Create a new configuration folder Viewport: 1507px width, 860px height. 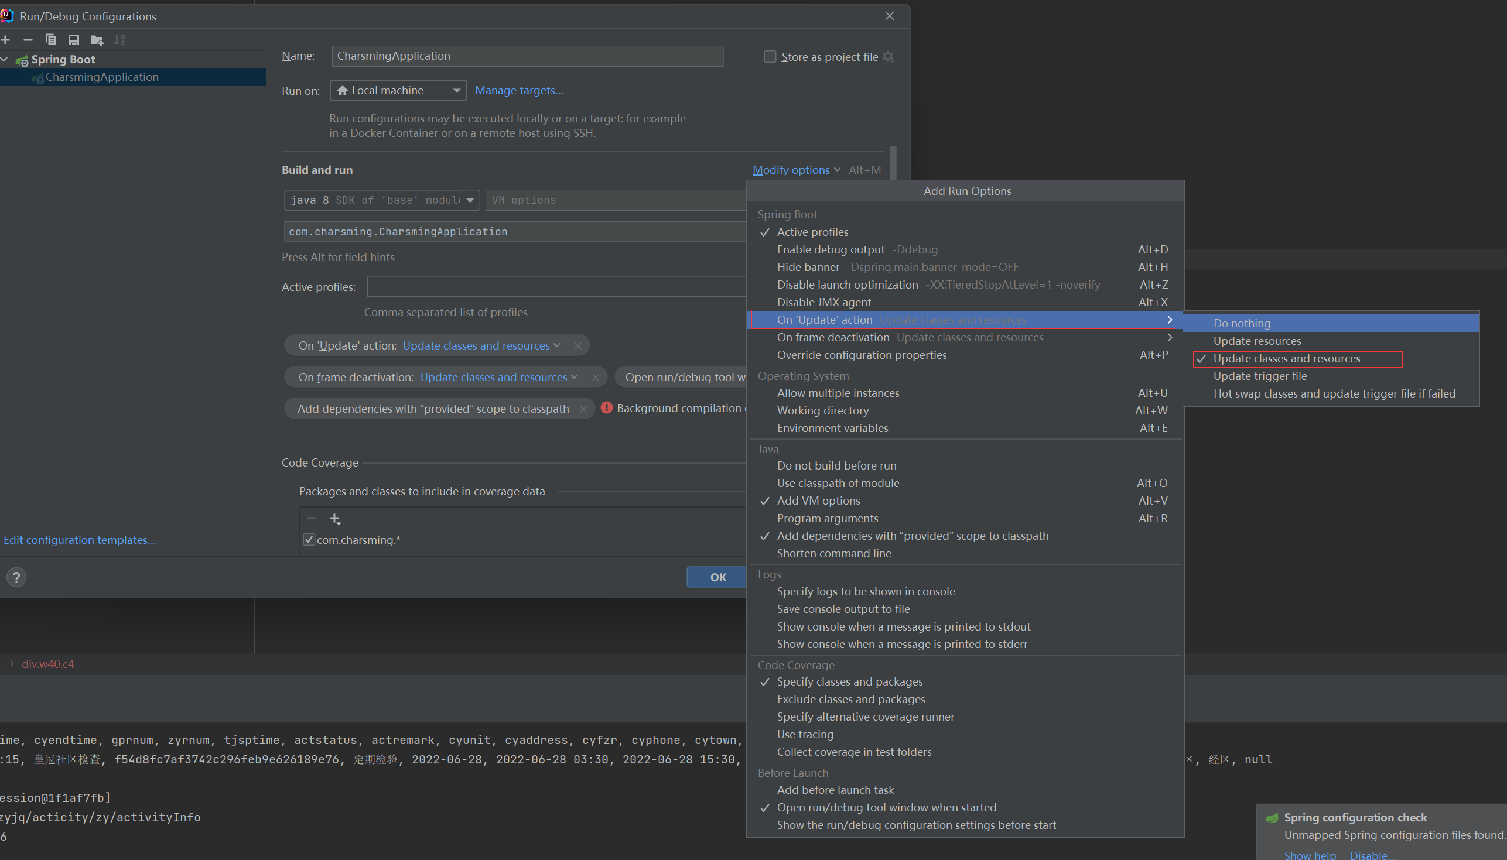pos(97,40)
